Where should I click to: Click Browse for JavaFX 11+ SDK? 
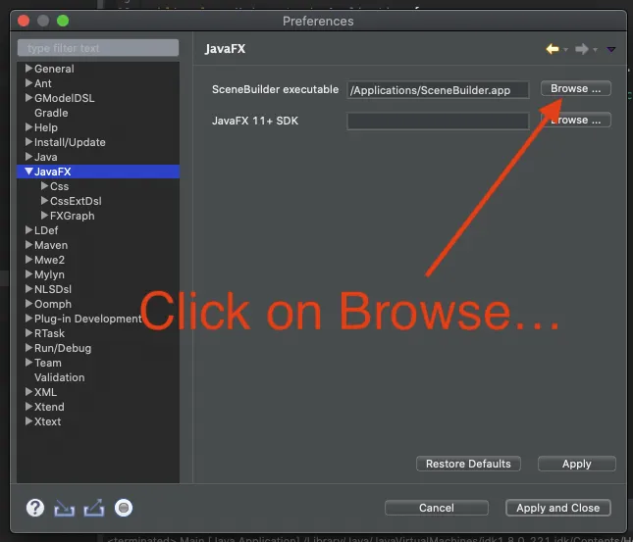click(x=576, y=120)
